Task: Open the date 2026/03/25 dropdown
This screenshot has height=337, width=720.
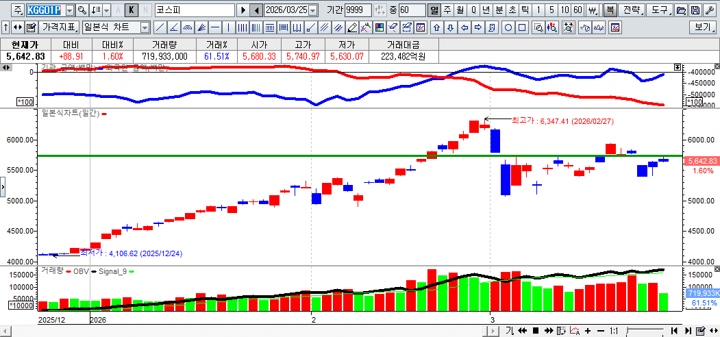Action: click(313, 10)
